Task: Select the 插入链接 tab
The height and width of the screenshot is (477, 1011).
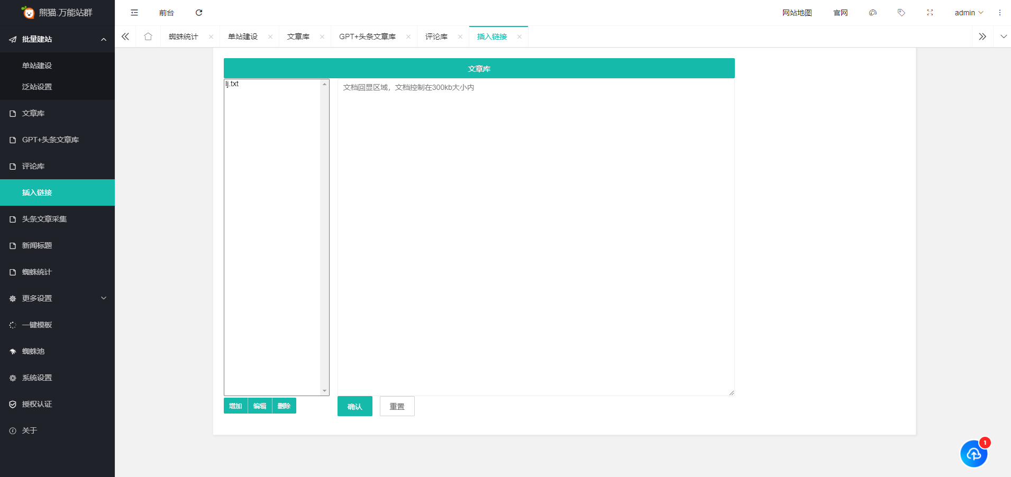Action: pyautogui.click(x=492, y=36)
